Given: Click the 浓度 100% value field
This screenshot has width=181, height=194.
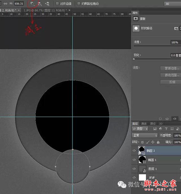Looking at the screenshot, I should (176, 42).
